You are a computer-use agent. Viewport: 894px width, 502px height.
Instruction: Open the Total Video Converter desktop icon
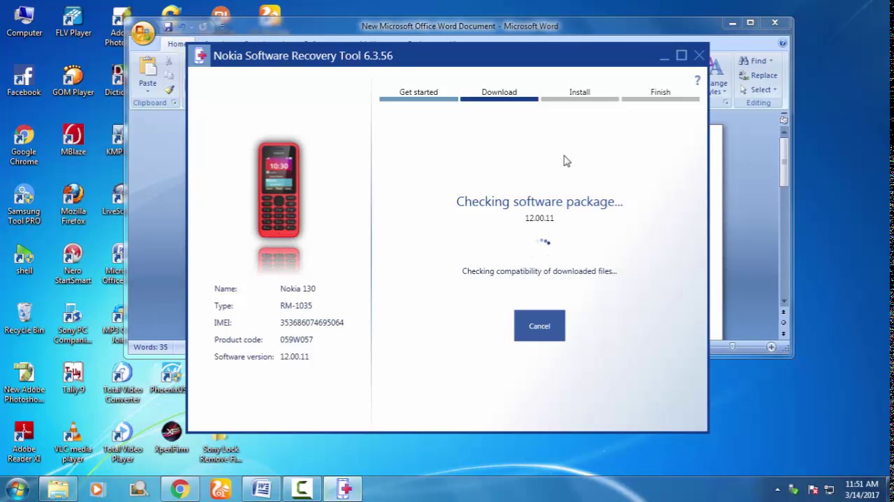[122, 383]
